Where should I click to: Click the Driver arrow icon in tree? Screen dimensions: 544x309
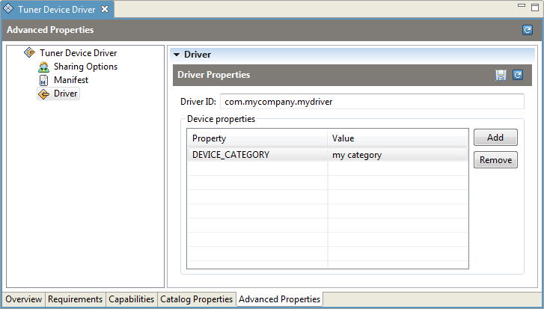click(x=43, y=94)
